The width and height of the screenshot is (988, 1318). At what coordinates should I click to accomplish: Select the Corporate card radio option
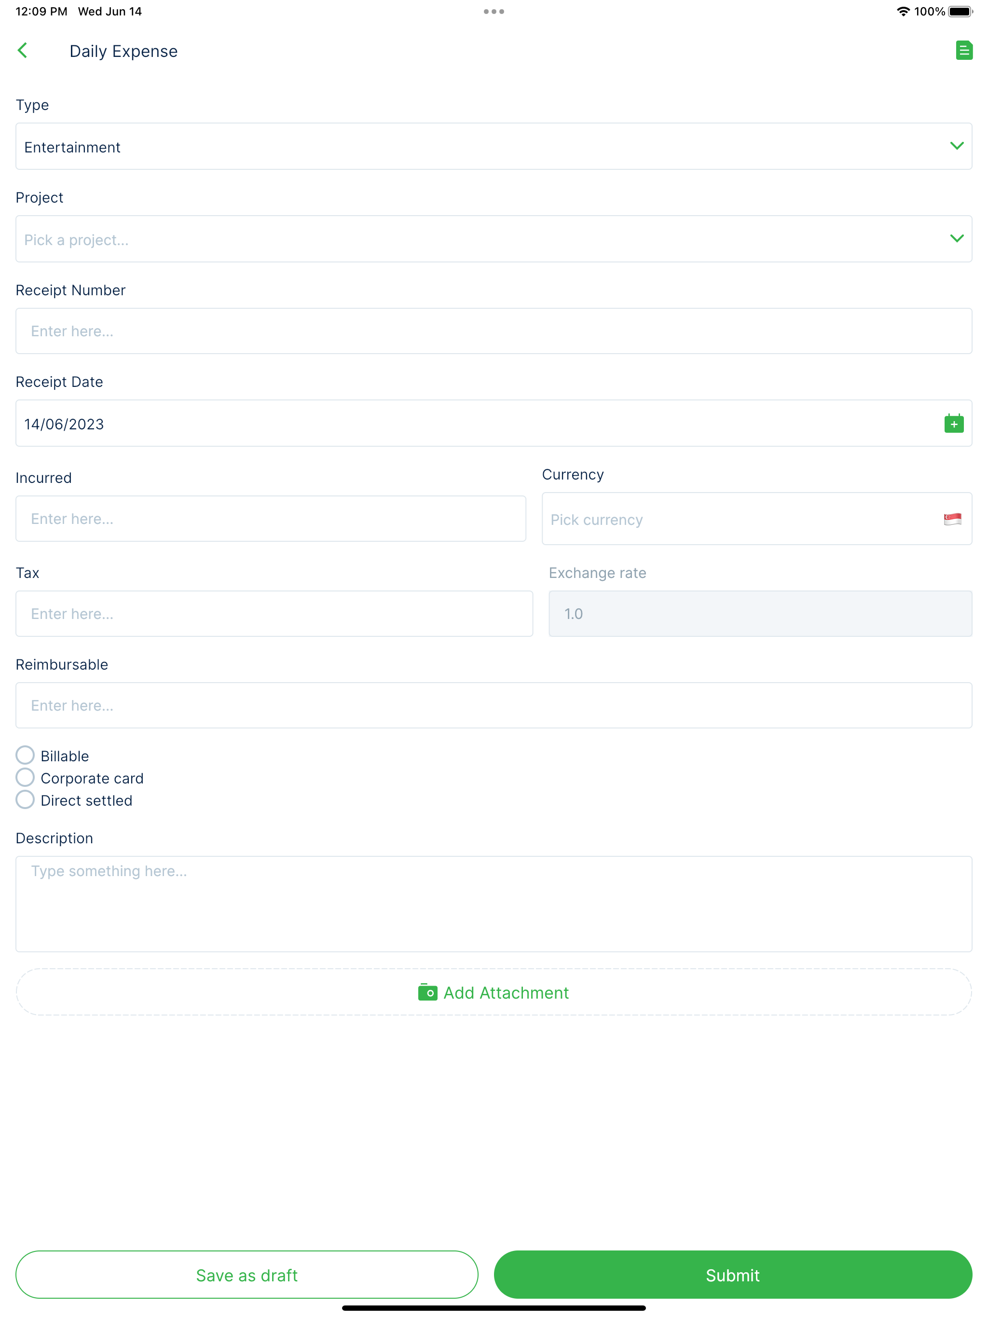25,777
